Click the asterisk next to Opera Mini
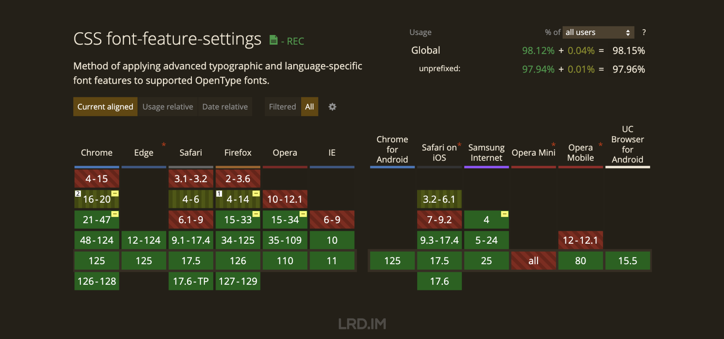Image resolution: width=724 pixels, height=339 pixels. click(553, 145)
